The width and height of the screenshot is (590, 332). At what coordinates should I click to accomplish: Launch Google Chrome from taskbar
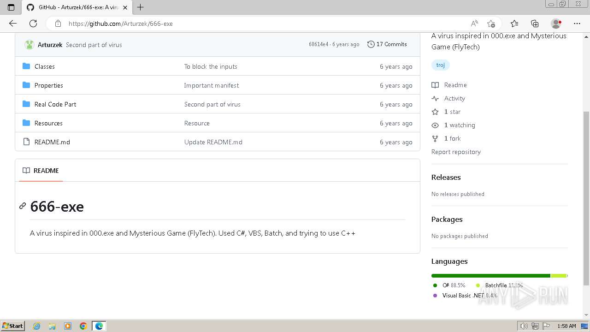pyautogui.click(x=83, y=326)
